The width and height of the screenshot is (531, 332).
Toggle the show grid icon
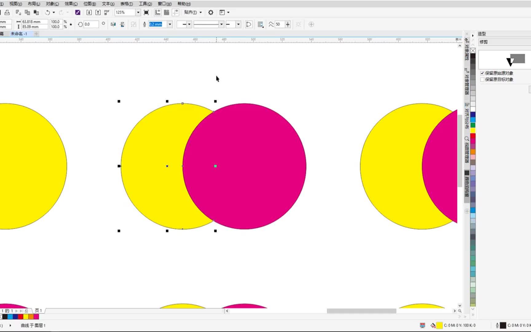[x=167, y=12]
